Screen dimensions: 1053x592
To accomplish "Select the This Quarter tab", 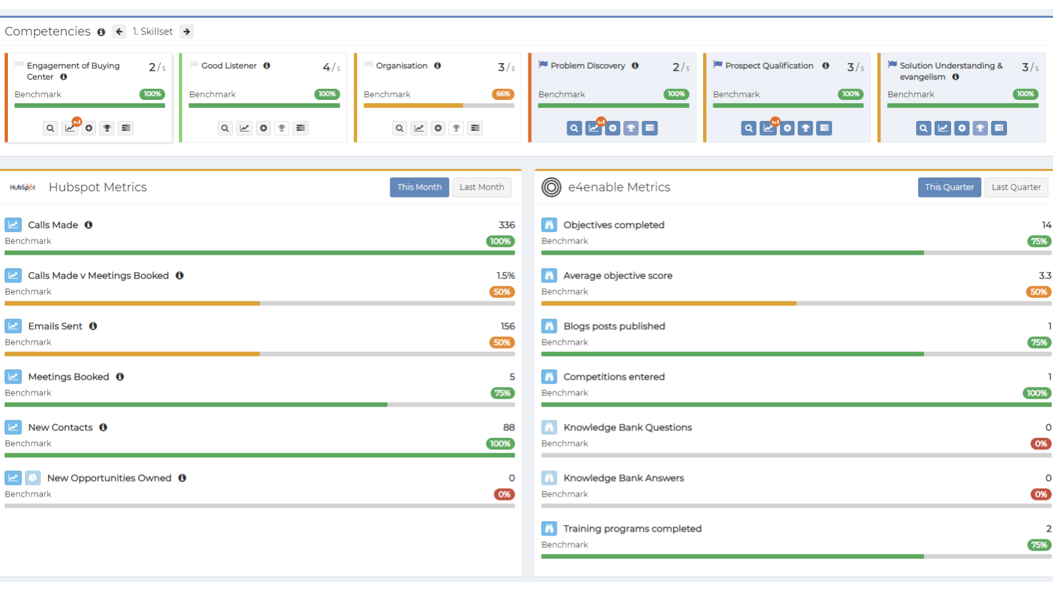I will 949,187.
